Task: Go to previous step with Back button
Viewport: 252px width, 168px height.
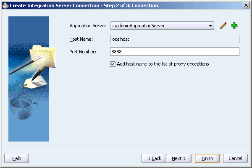Action: pos(154,158)
